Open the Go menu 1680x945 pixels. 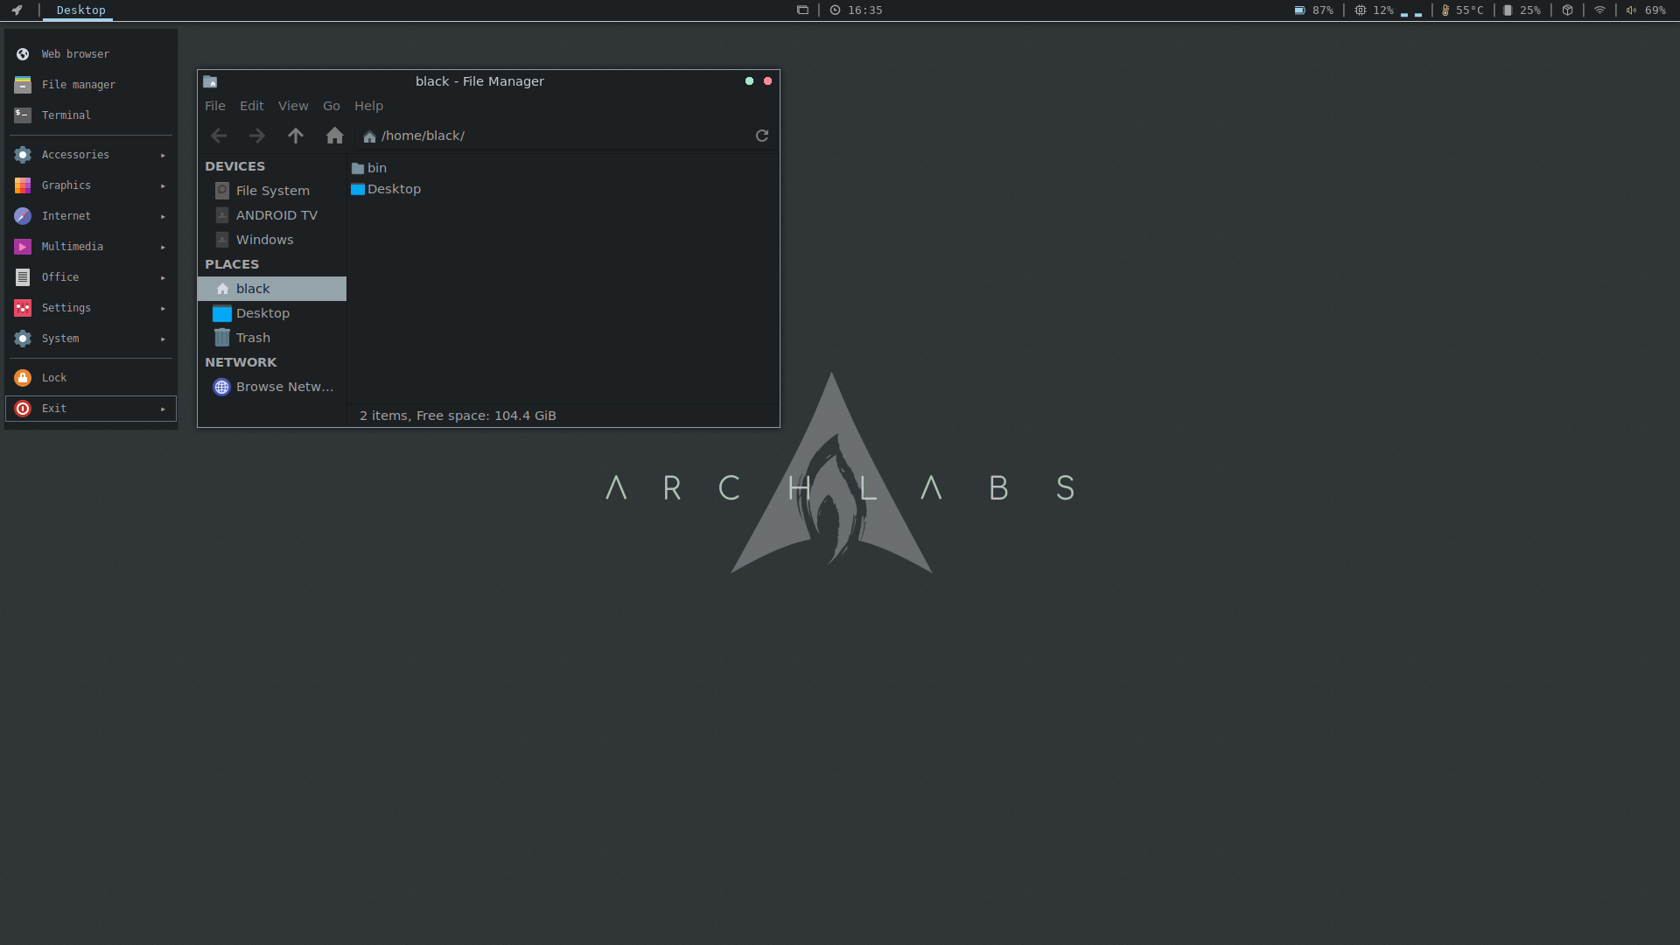coord(332,106)
